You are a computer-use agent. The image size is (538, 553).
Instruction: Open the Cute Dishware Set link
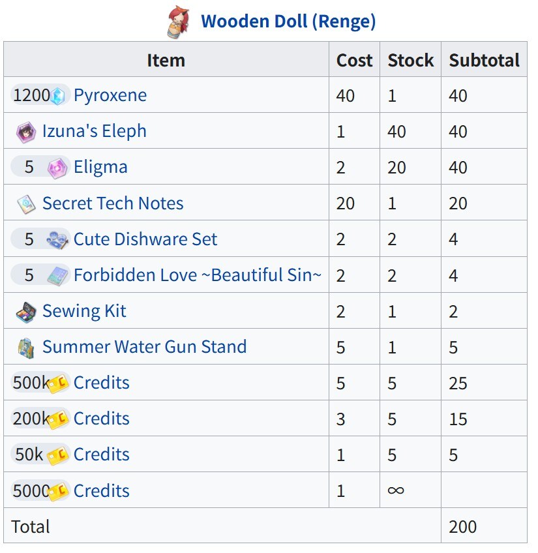145,239
